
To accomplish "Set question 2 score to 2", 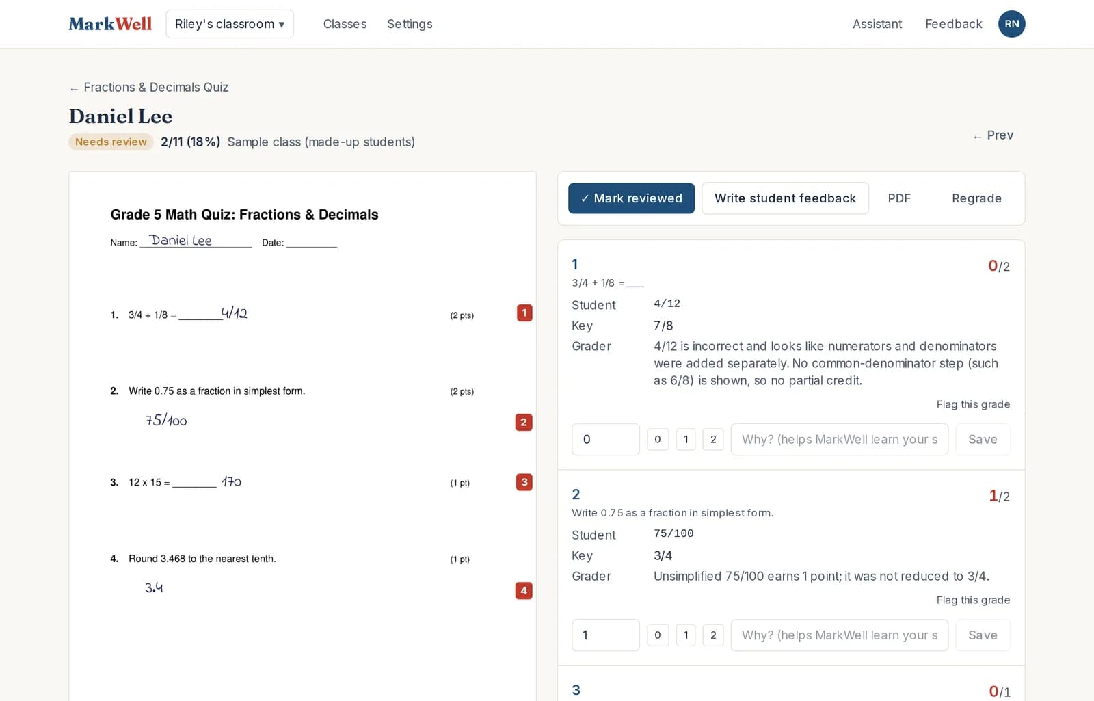I will [713, 635].
